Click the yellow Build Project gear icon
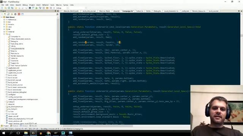Image resolution: width=243 pixels, height=136 pixels. (x=47, y=8)
